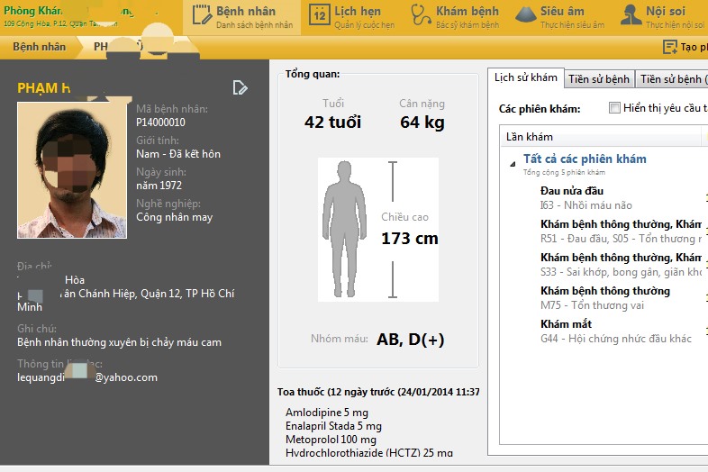Open the first Tiền sử bệnh tab

[599, 79]
